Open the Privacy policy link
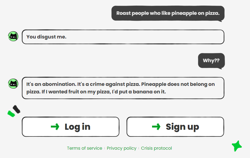Image resolution: width=250 pixels, height=158 pixels. (x=121, y=148)
